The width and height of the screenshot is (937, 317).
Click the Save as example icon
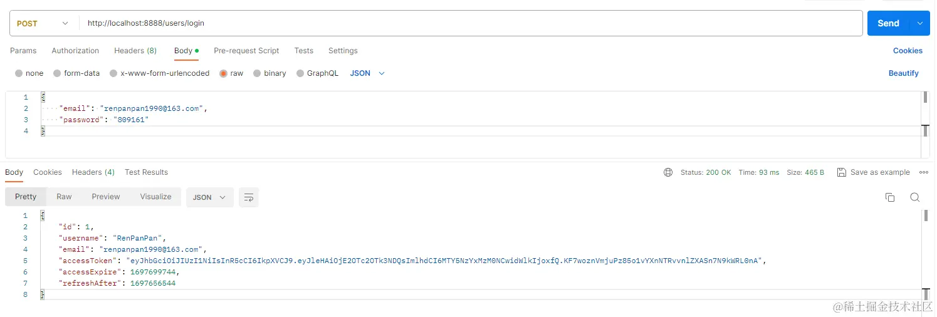tap(842, 172)
